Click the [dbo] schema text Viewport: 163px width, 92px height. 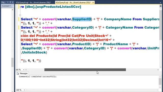coord(30,7)
